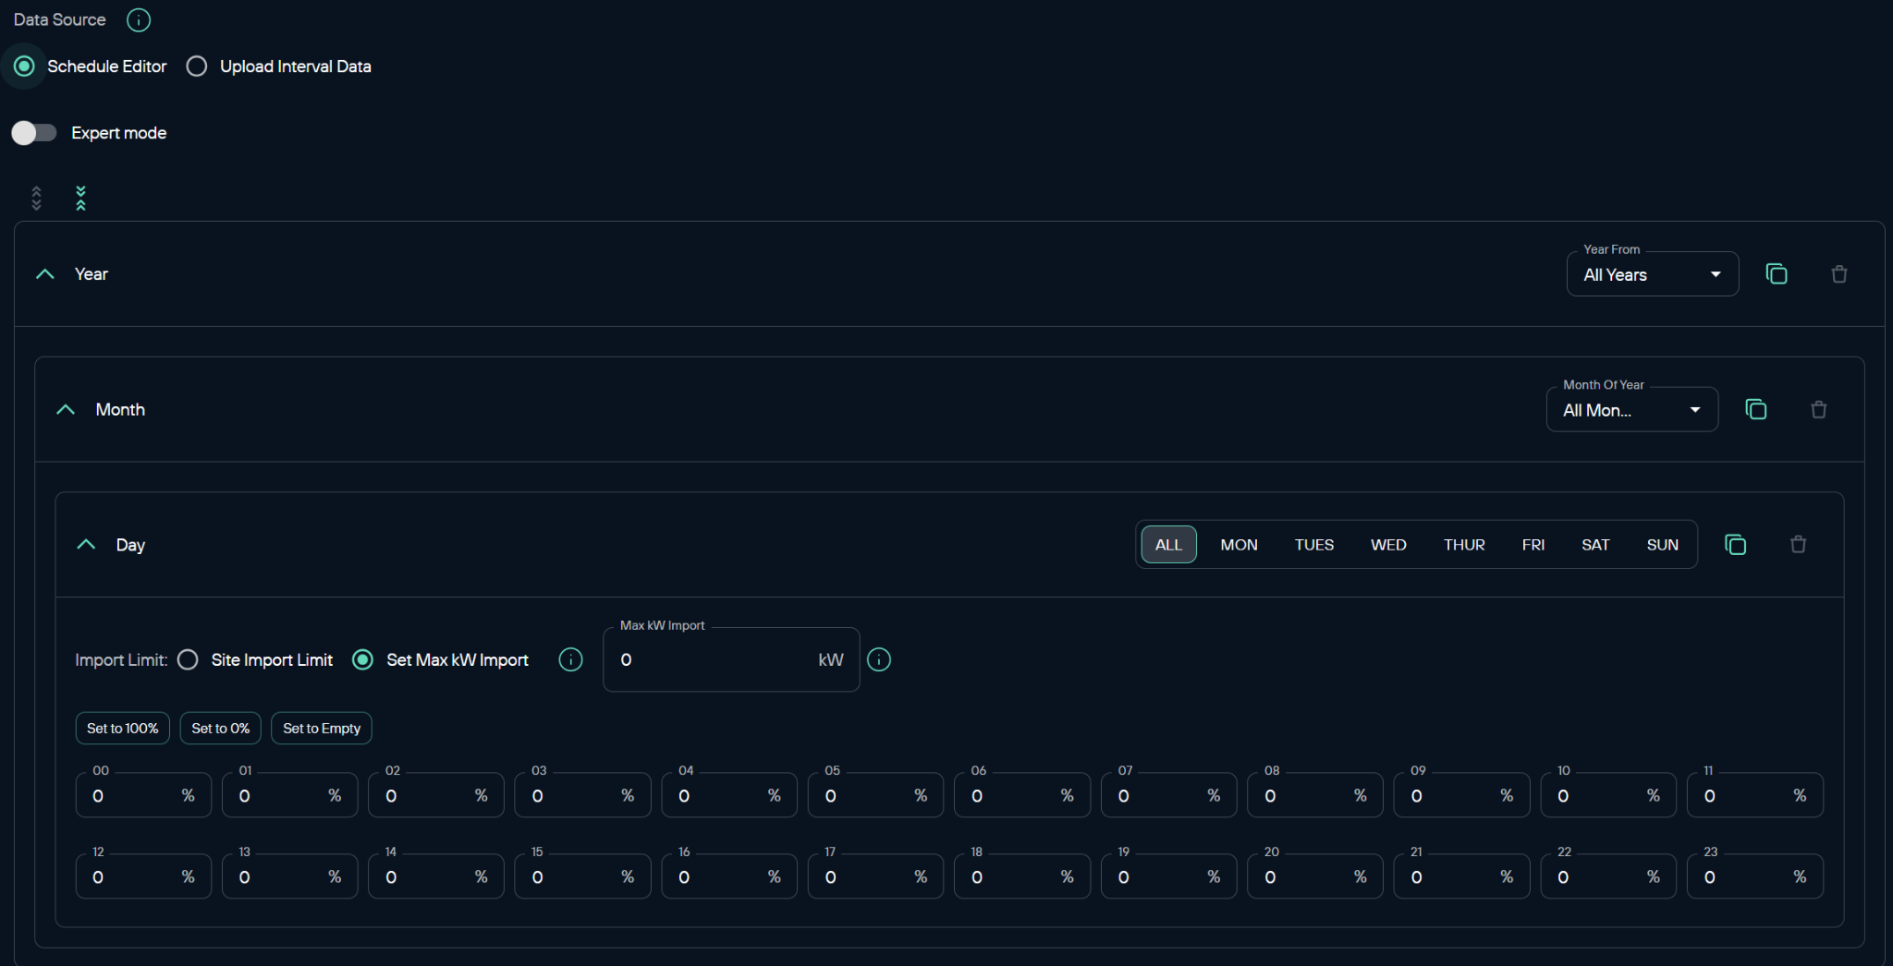Click the hour 23 percentage field
The width and height of the screenshot is (1893, 966).
1755,876
